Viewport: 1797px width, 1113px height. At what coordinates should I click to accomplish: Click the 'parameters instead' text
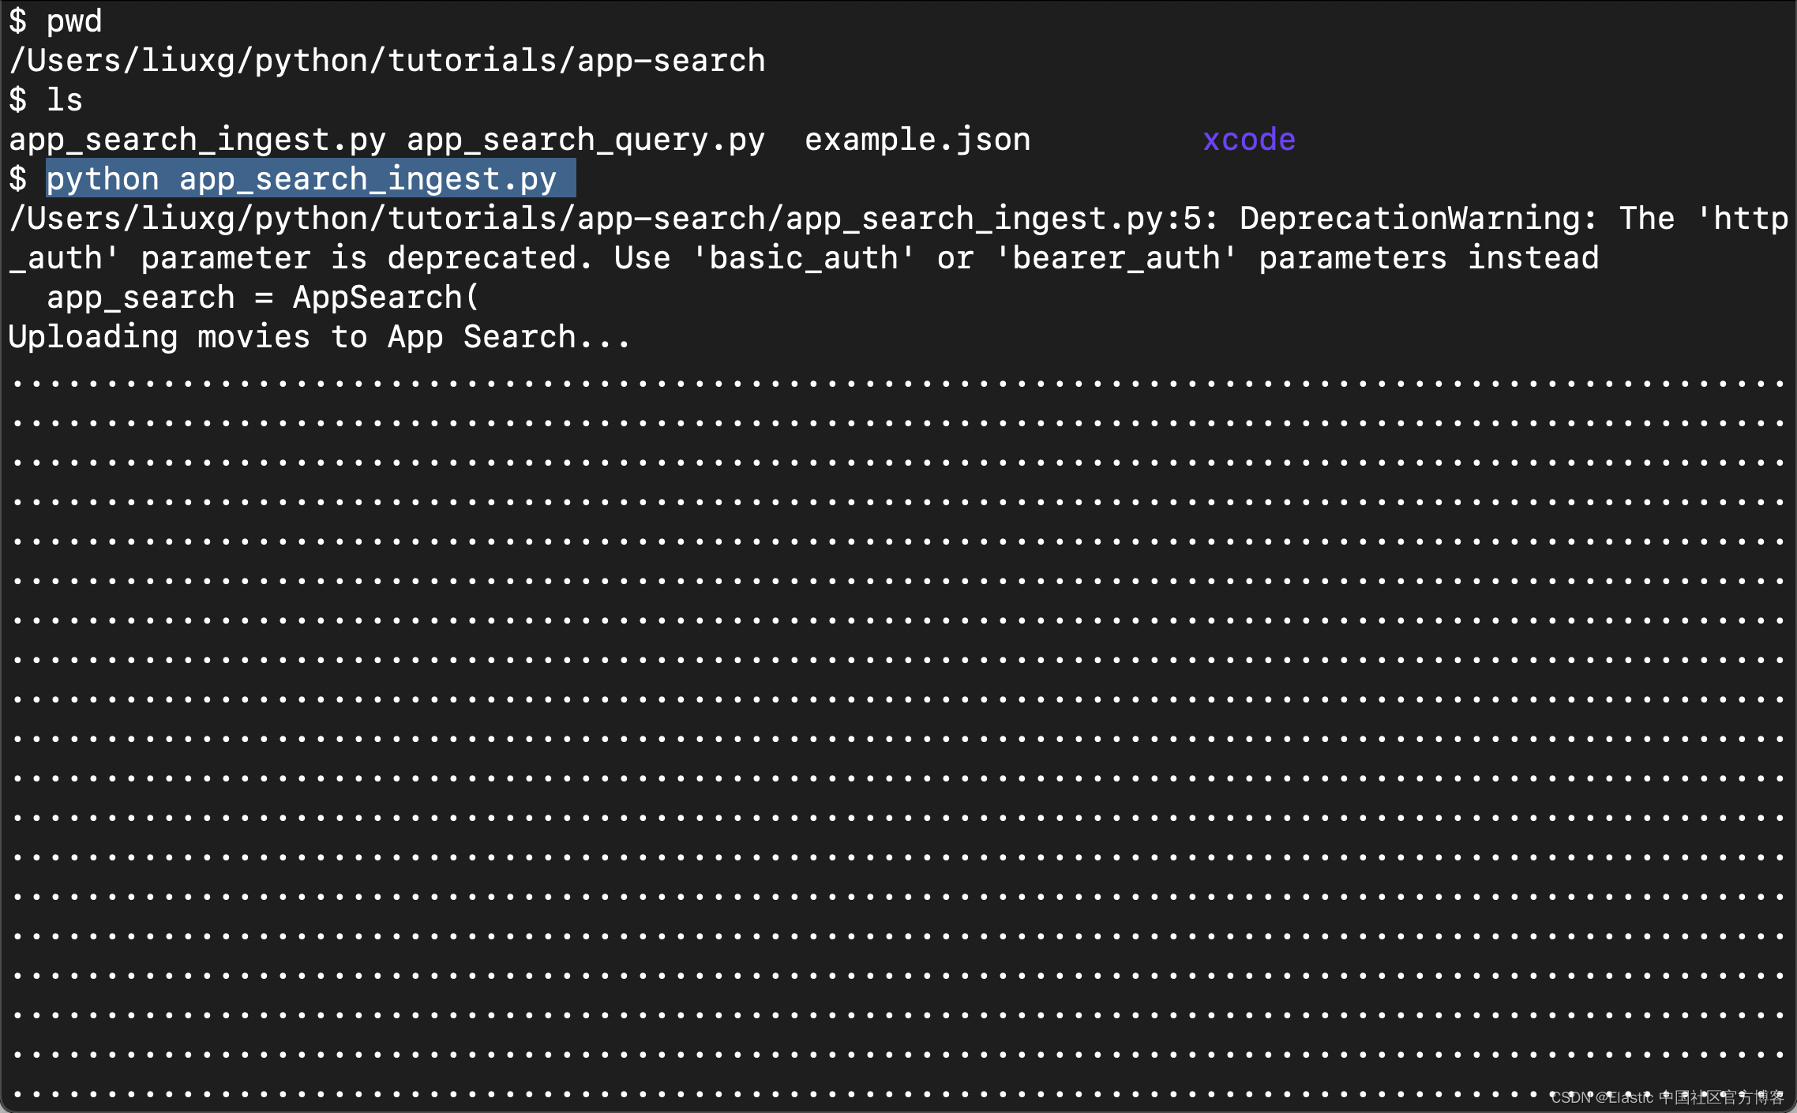coord(1429,258)
